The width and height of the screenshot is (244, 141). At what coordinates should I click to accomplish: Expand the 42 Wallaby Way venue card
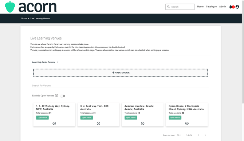click(54, 123)
